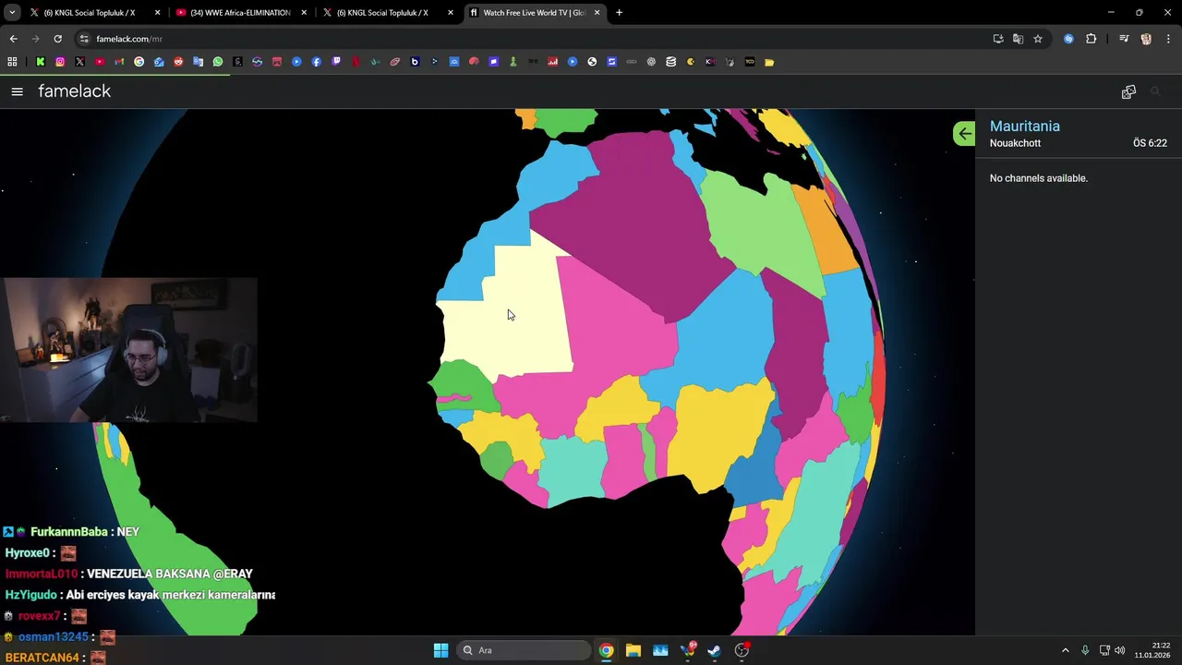Open the Chrome three-dot menu
The width and height of the screenshot is (1182, 665).
pos(1169,39)
